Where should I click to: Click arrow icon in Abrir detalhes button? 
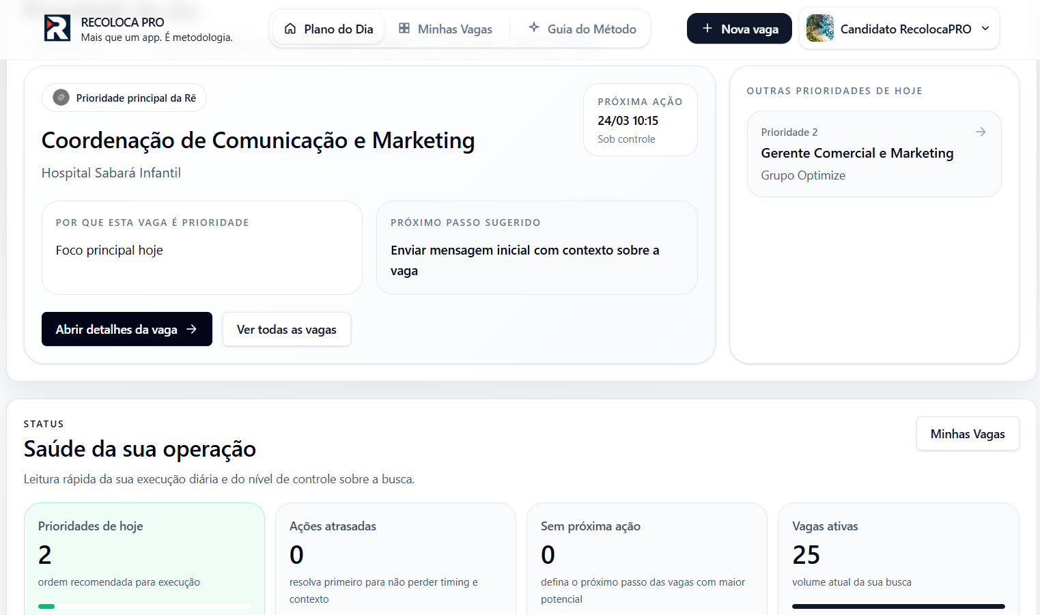click(192, 329)
